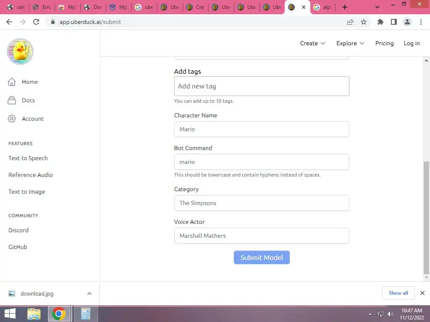Click the address bar URL
This screenshot has width=430, height=322.
90,22
